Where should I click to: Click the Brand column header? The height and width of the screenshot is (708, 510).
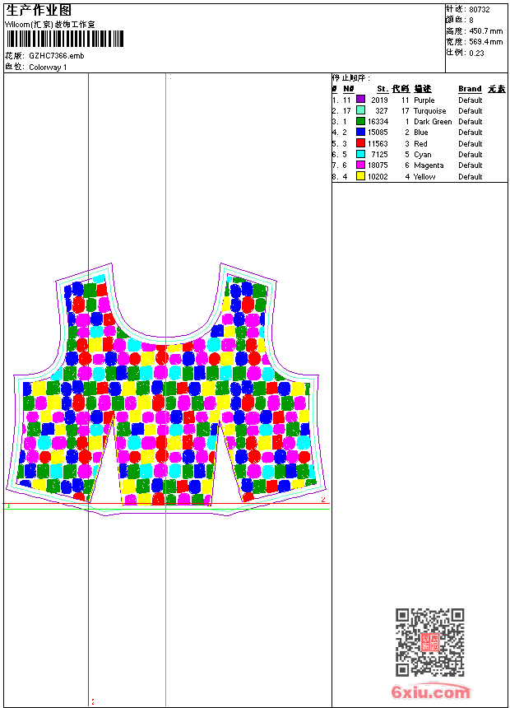(x=470, y=89)
